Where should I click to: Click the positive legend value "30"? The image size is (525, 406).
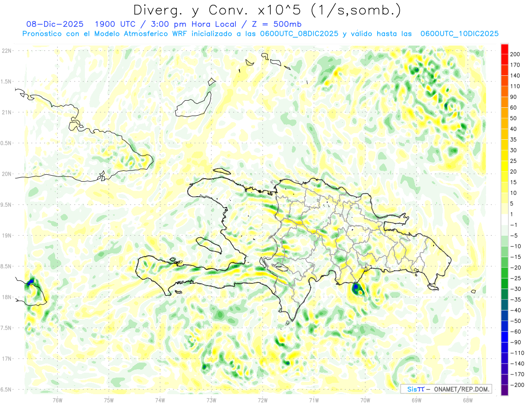[513, 150]
